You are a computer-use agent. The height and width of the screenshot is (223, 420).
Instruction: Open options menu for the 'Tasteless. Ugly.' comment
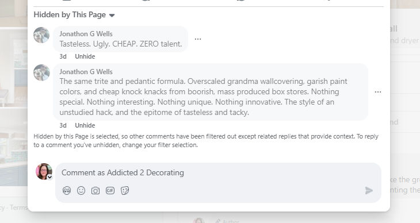(198, 39)
